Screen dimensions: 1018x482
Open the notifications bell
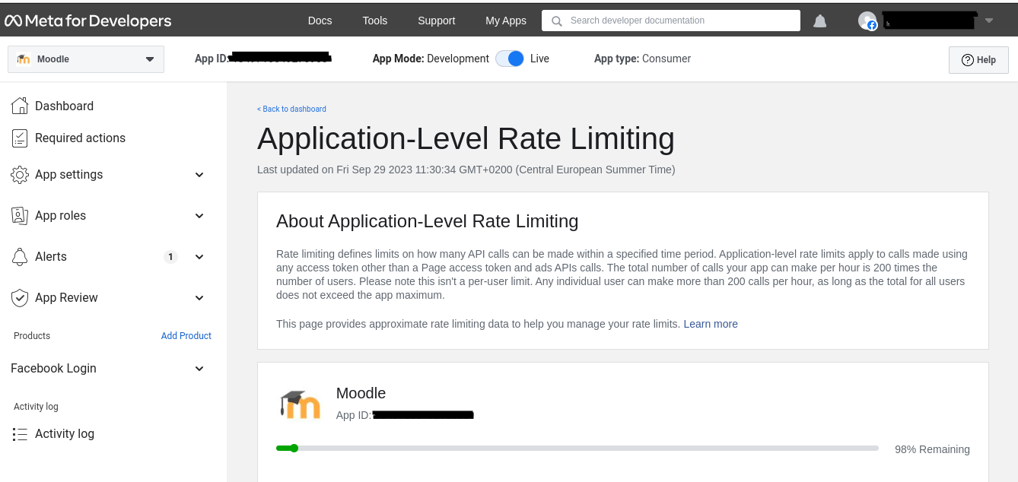click(819, 21)
